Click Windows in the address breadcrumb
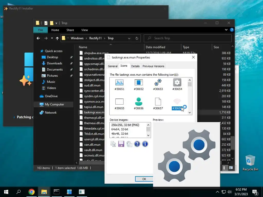The width and height of the screenshot is (263, 197). point(77,38)
